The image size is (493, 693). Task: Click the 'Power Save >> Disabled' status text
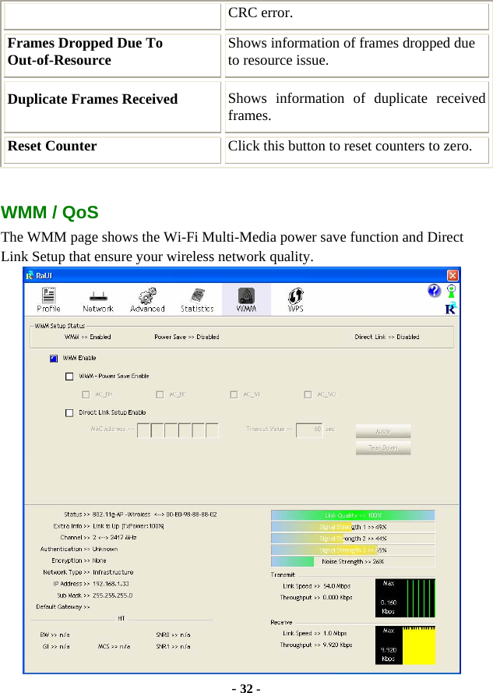coord(186,337)
